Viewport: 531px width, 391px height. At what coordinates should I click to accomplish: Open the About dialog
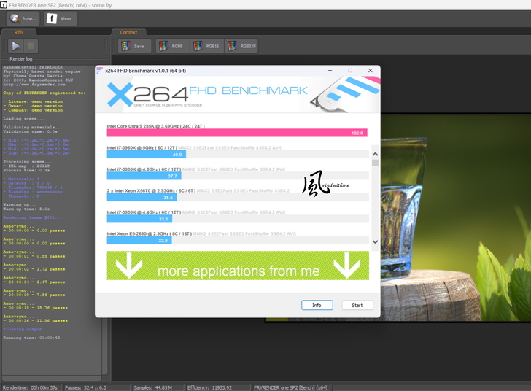click(61, 18)
